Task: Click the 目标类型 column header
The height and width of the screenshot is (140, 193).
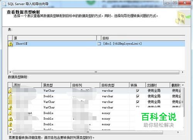Action: coord(115,85)
